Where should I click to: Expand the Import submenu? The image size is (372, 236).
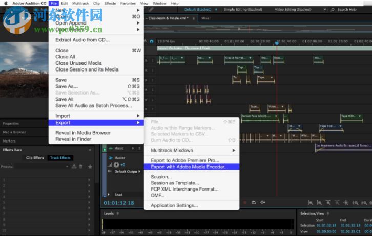tap(96, 116)
